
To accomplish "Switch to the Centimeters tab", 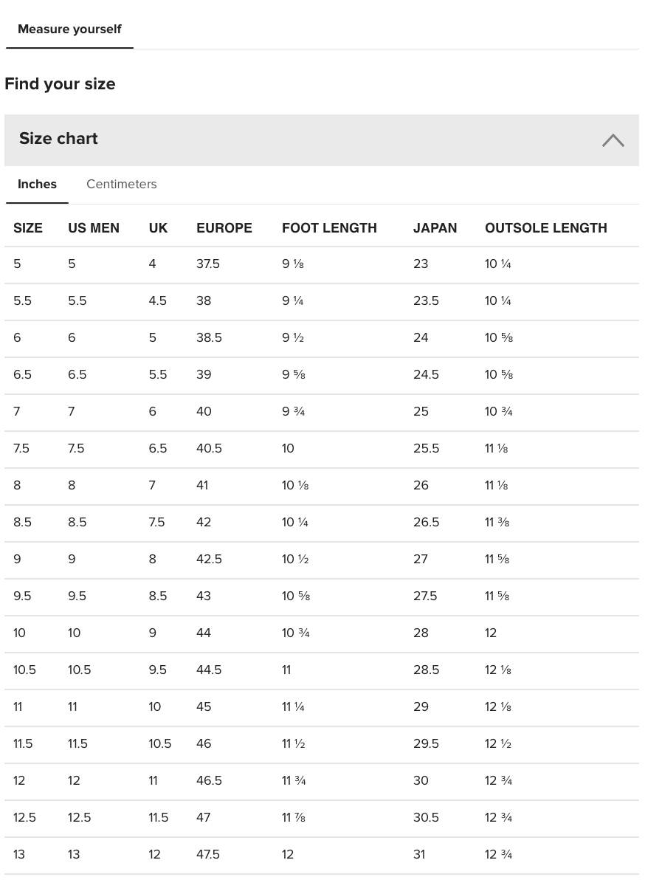I will [x=121, y=185].
